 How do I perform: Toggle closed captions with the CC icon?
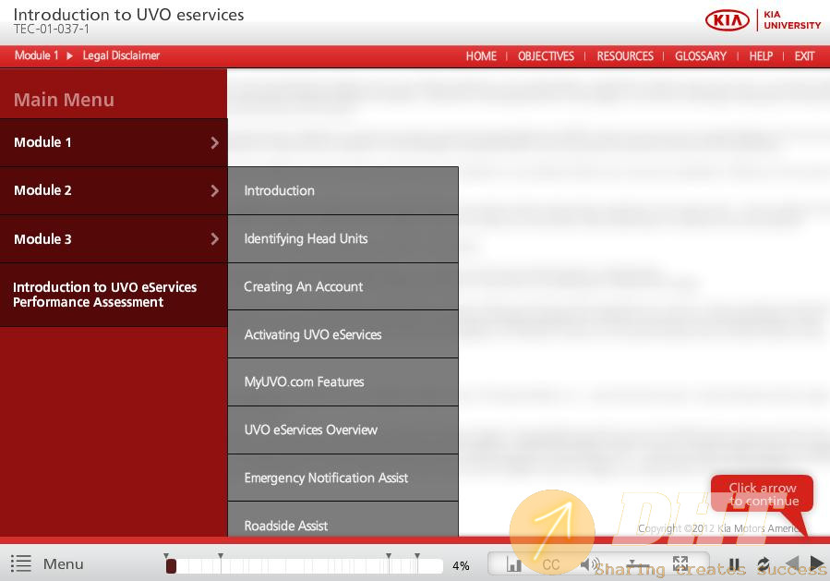550,564
